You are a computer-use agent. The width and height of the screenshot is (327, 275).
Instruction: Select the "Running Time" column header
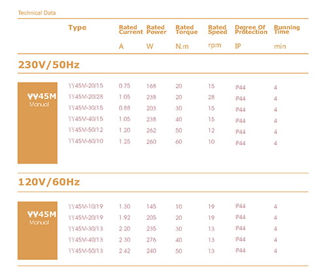click(287, 29)
